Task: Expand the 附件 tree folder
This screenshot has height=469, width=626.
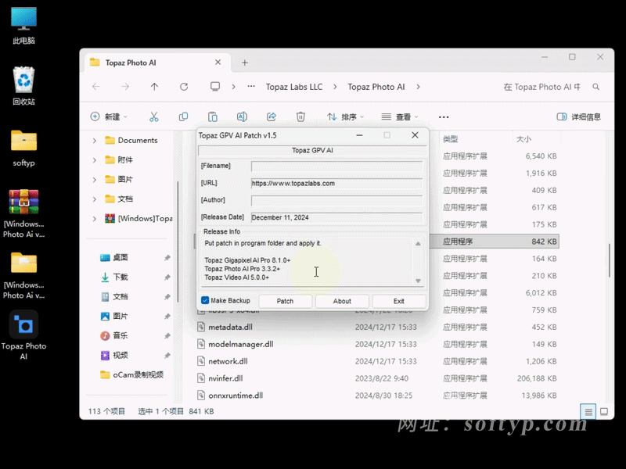Action: point(95,160)
